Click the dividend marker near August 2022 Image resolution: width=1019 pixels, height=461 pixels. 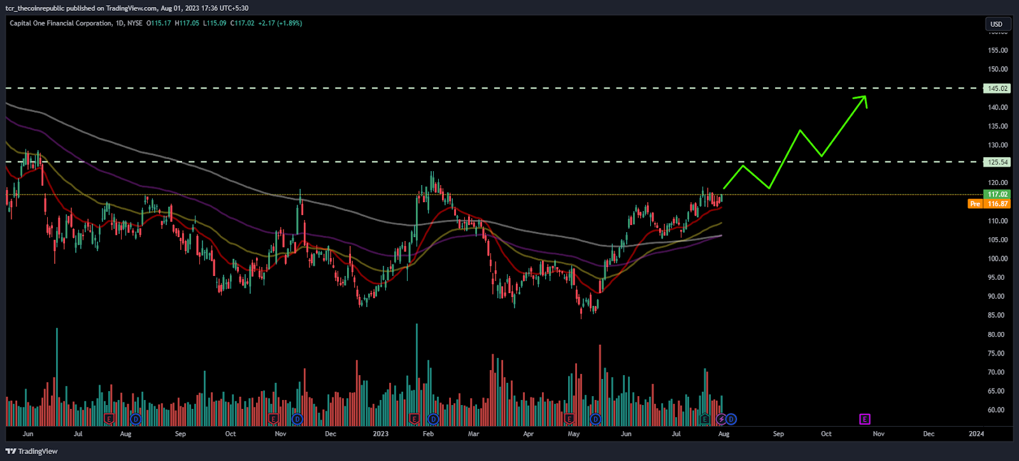(x=135, y=419)
